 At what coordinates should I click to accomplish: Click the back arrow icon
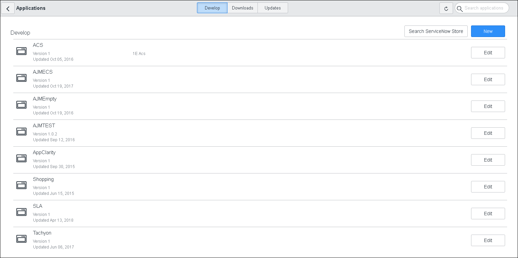click(8, 8)
